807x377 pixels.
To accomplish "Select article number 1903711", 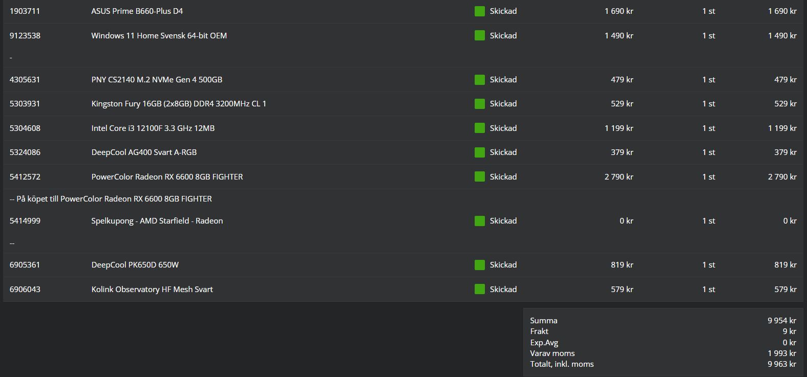I will point(25,11).
